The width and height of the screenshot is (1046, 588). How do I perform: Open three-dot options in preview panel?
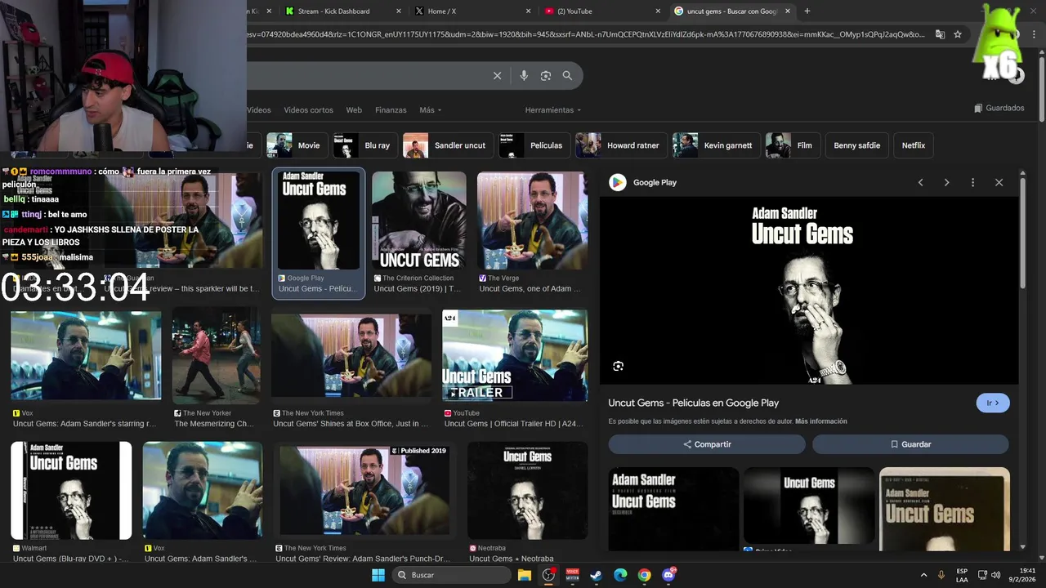pyautogui.click(x=972, y=182)
